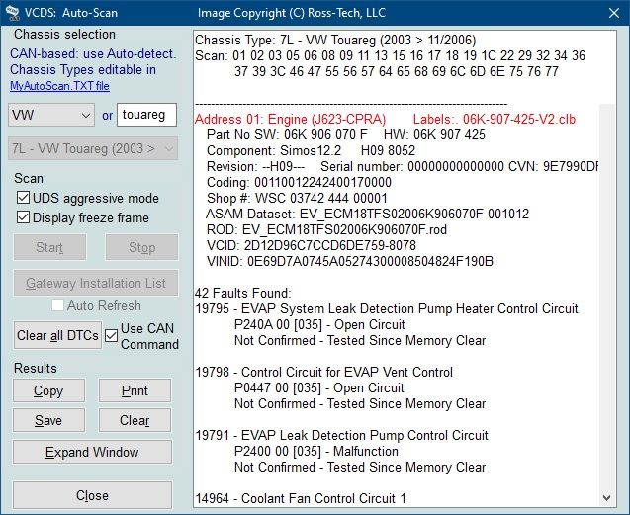Open the VW make dropdown
The width and height of the screenshot is (630, 515).
click(51, 115)
